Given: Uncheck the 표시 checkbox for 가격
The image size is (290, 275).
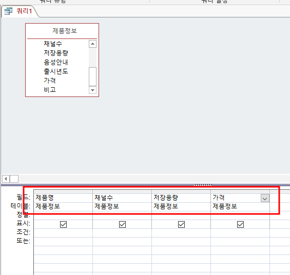Looking at the screenshot, I should pos(240,224).
